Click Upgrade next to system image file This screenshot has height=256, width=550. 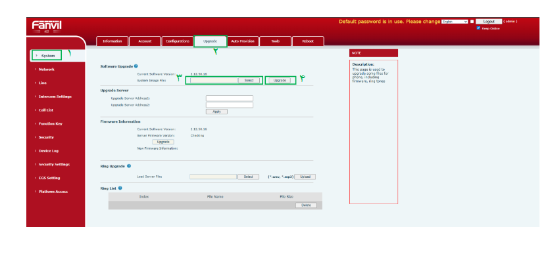pyautogui.click(x=280, y=80)
